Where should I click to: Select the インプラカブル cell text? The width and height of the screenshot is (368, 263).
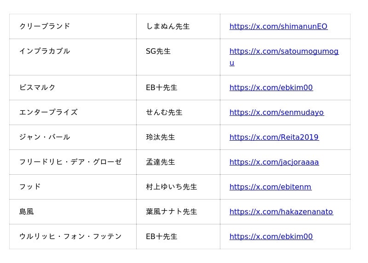click(45, 51)
